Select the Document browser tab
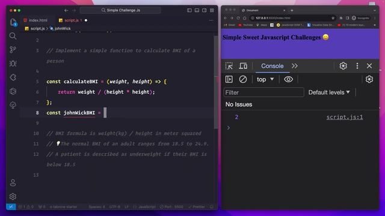Viewport: 385px width, 216px height. pyautogui.click(x=263, y=10)
